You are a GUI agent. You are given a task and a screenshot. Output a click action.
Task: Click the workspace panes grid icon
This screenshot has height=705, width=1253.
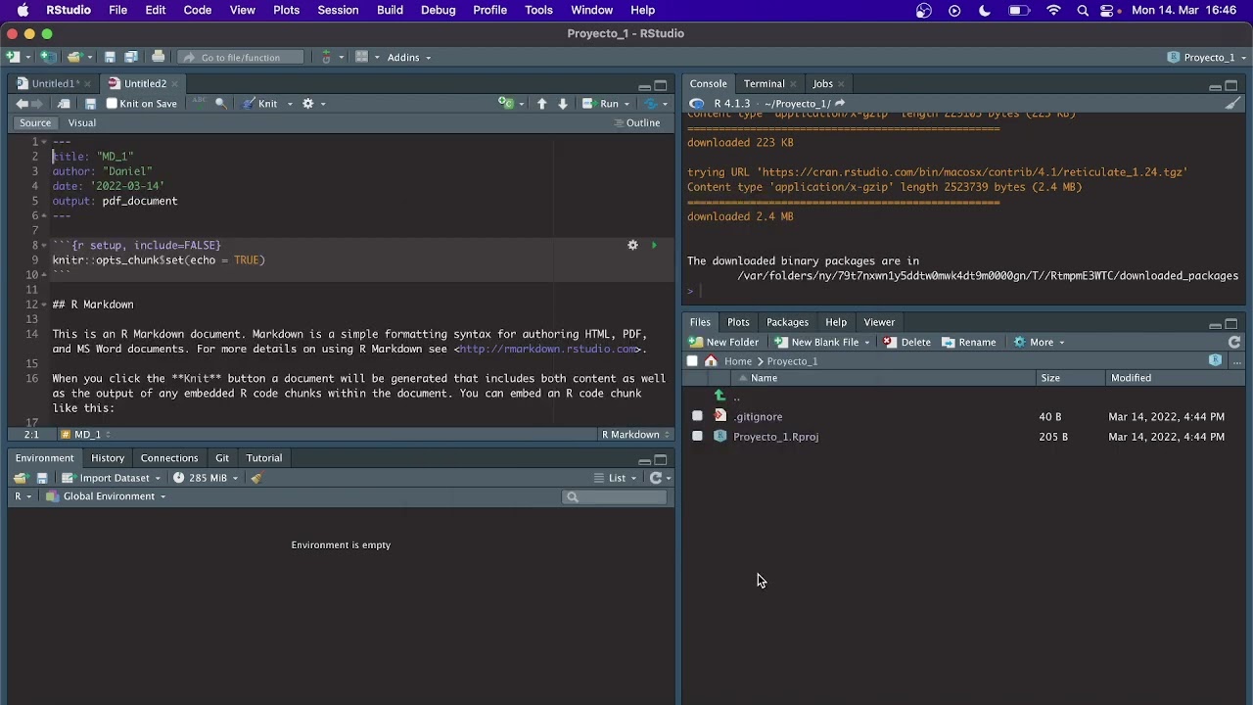pos(361,57)
